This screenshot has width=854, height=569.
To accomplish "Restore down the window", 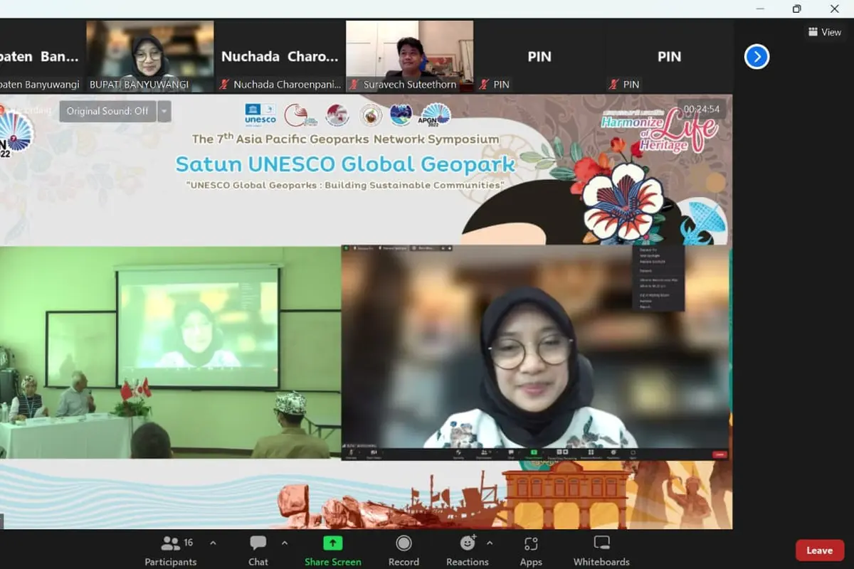I will [796, 9].
